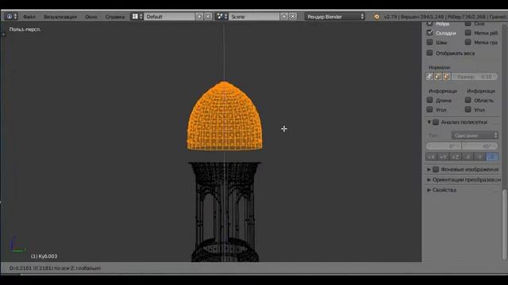
Task: Add a new screen layout next to Default
Action: tap(199, 17)
